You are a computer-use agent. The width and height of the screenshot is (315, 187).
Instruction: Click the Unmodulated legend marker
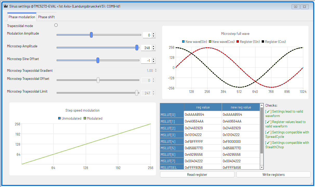(59, 118)
